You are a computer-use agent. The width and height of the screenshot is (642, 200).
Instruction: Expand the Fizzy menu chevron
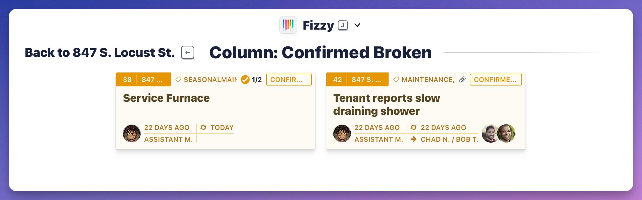pos(357,25)
